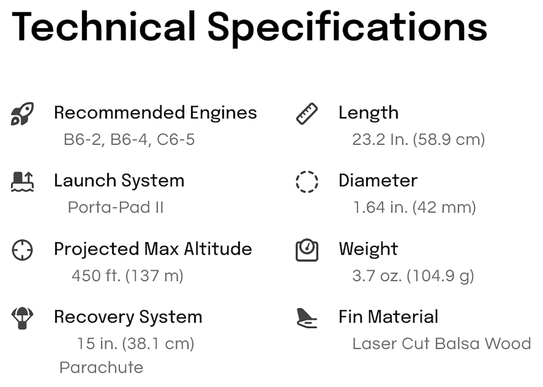Click the 1.64 in. (42 mm) diameter value
Screen dimensions: 543x387
tap(414, 208)
